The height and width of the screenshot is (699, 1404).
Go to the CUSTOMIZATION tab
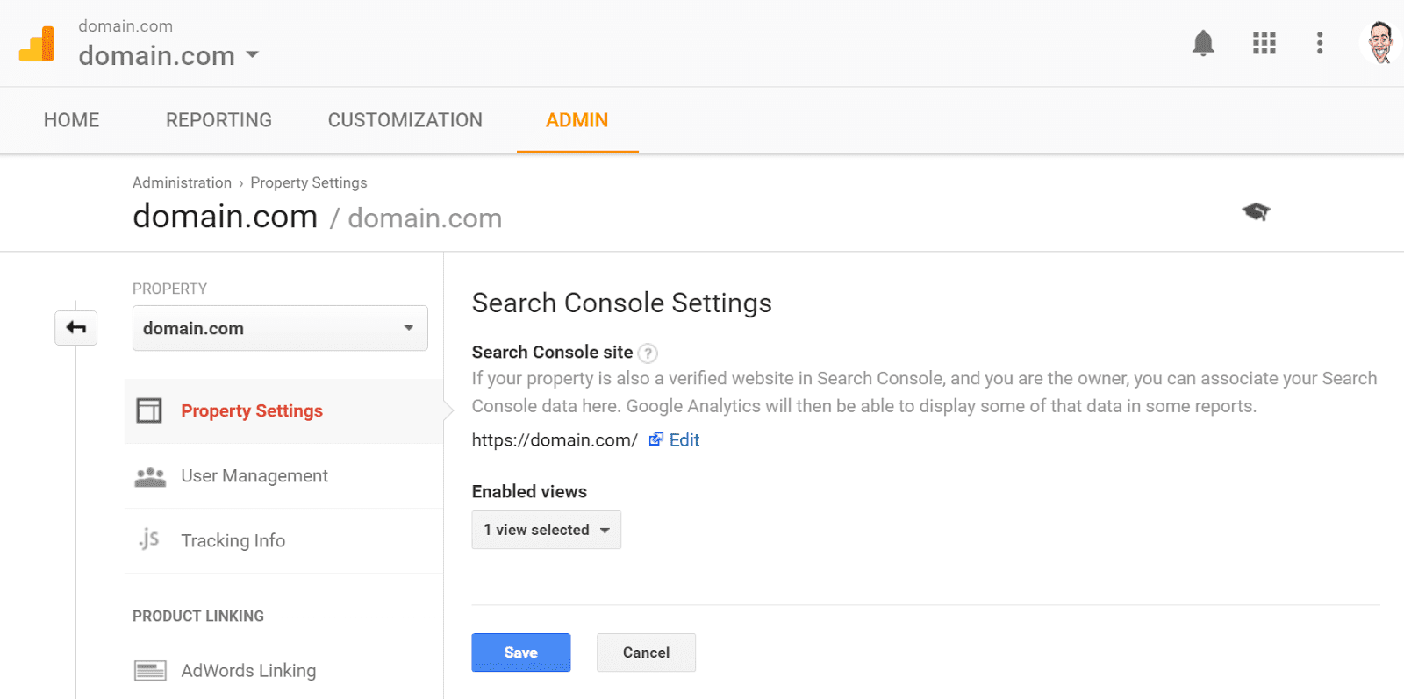(x=405, y=120)
